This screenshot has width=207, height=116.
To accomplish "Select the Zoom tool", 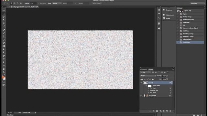I will pos(4,72).
